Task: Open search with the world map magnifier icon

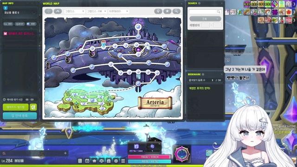Action: [x=176, y=11]
